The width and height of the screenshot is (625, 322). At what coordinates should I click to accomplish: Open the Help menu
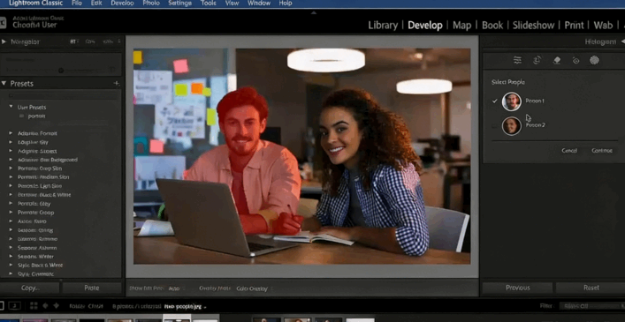tap(286, 4)
